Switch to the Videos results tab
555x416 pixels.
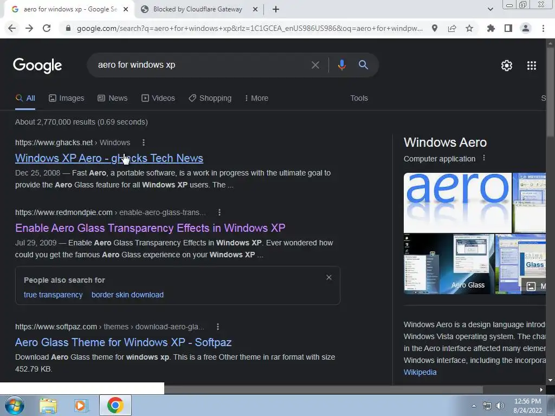[158, 99]
